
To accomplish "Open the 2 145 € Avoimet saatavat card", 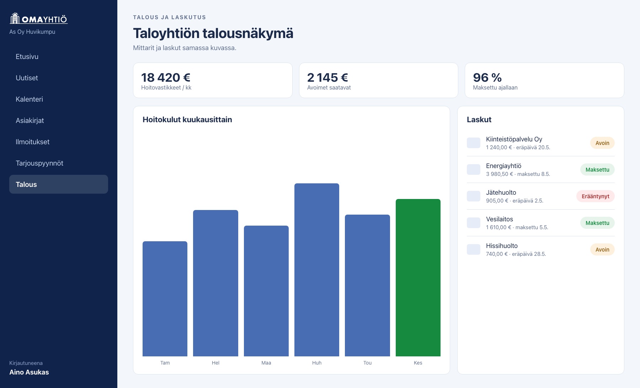I will click(x=379, y=80).
